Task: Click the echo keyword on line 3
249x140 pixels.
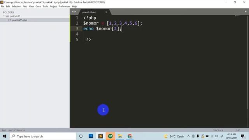Action: click(x=88, y=28)
